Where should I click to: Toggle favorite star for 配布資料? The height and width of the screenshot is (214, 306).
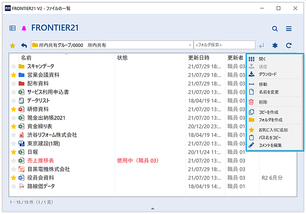(13, 84)
